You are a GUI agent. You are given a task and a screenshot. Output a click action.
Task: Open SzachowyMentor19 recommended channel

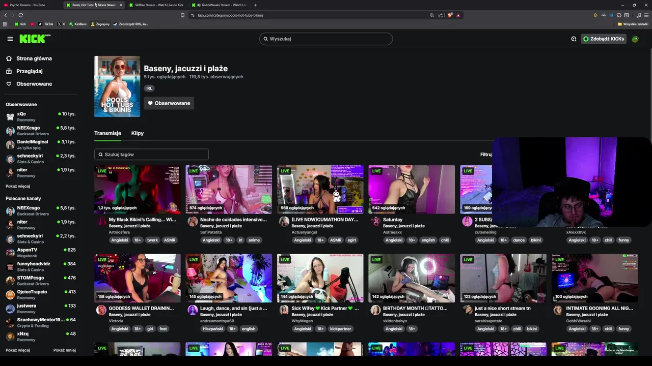pos(41,322)
